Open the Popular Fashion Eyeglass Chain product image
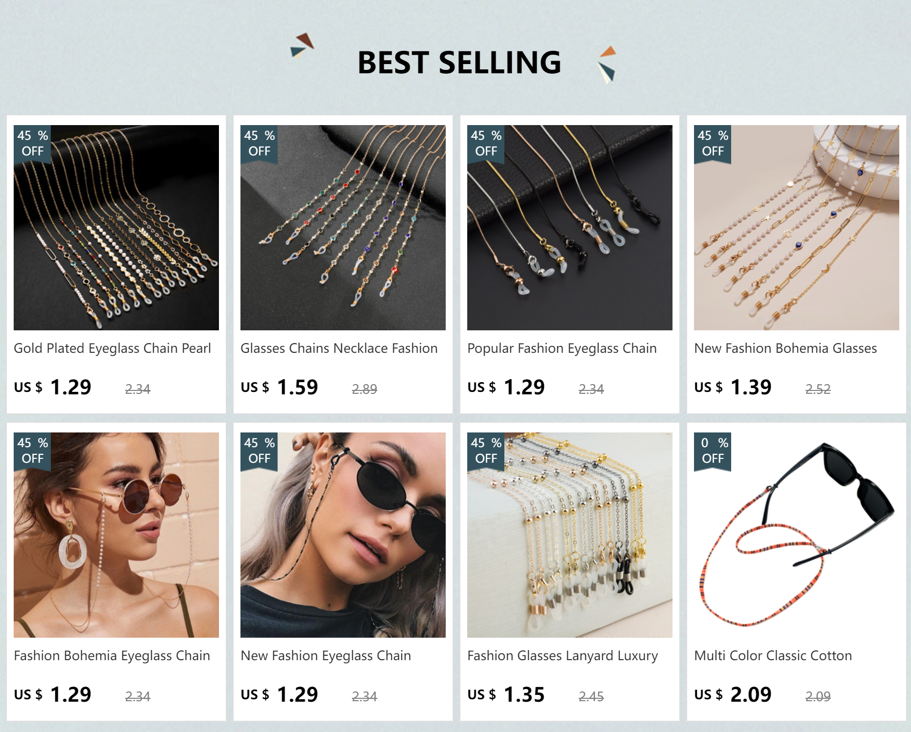This screenshot has height=732, width=911. click(x=570, y=228)
